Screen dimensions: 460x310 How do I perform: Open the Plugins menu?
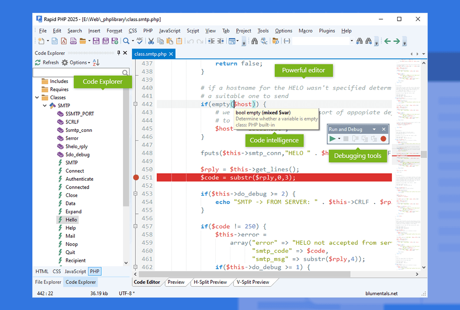(327, 31)
